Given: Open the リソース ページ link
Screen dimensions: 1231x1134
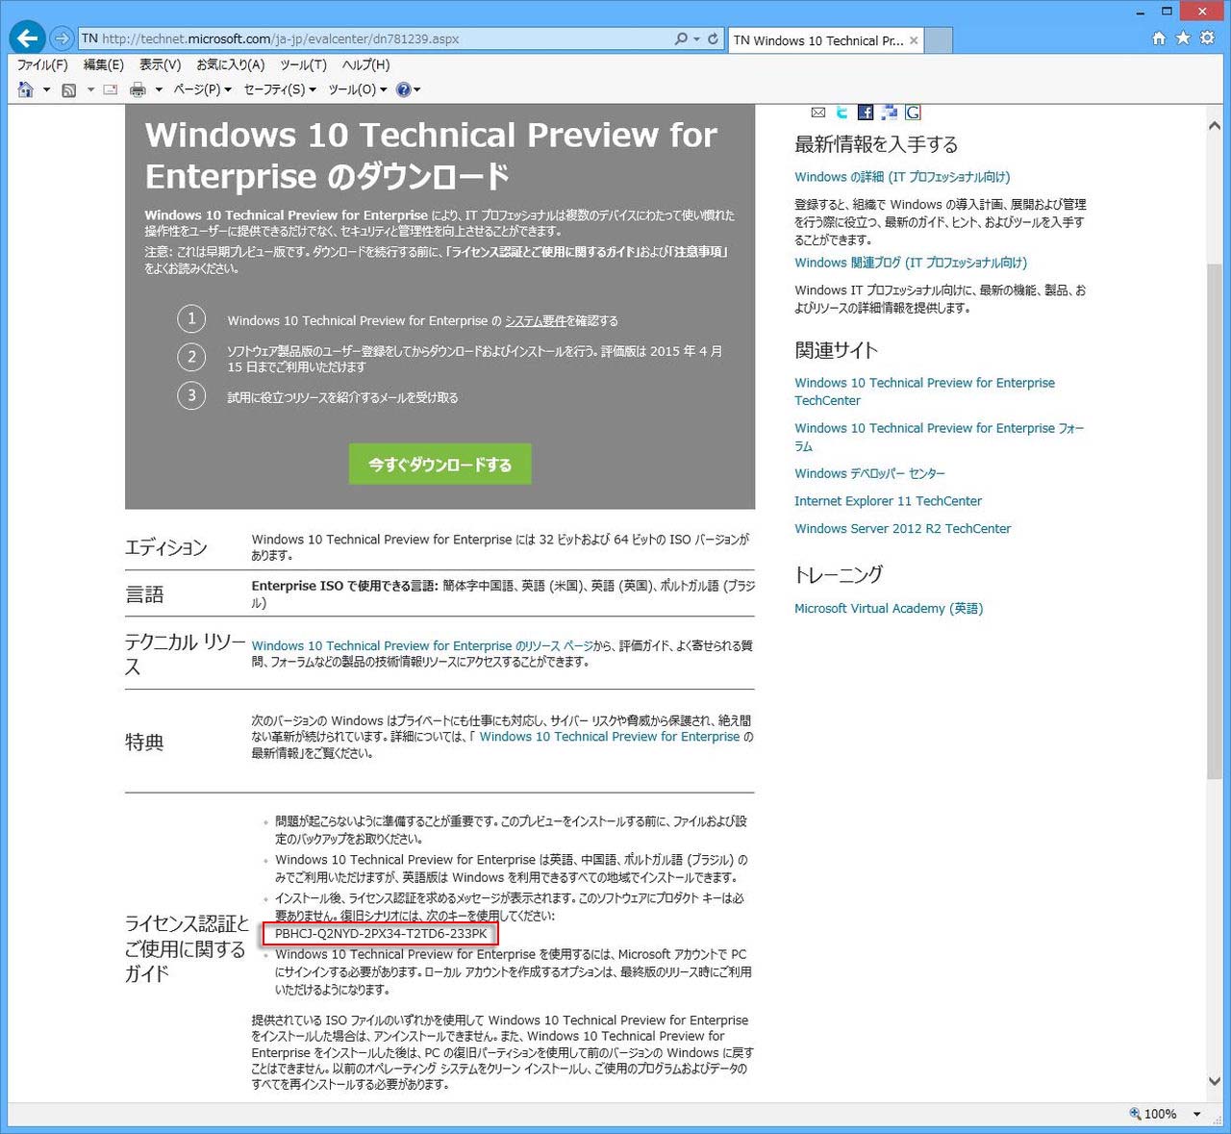Looking at the screenshot, I should (x=422, y=645).
